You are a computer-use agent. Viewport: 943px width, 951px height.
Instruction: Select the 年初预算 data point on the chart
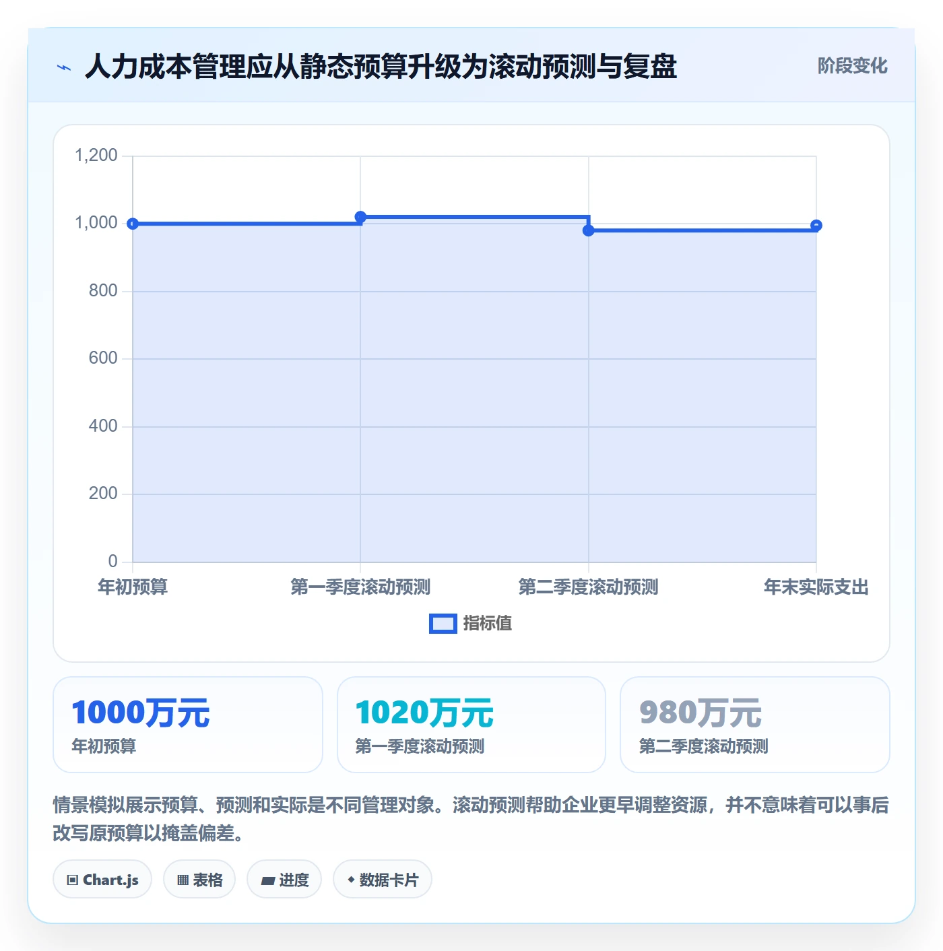coord(133,224)
